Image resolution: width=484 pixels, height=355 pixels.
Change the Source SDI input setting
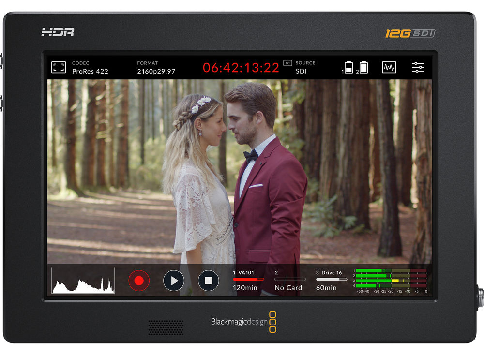click(x=305, y=67)
